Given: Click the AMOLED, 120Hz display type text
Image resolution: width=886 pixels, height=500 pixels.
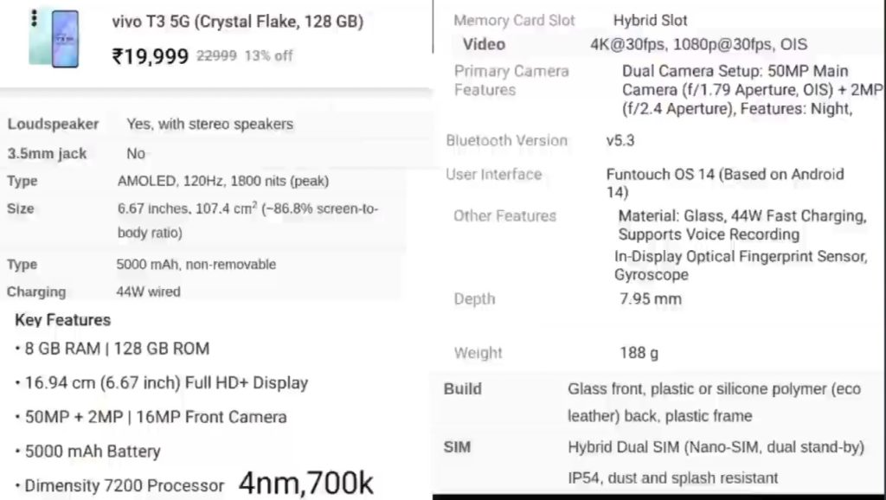Looking at the screenshot, I should click(x=222, y=181).
